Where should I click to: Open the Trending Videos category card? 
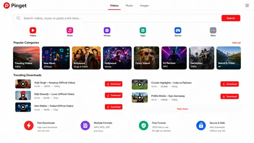tap(27, 58)
